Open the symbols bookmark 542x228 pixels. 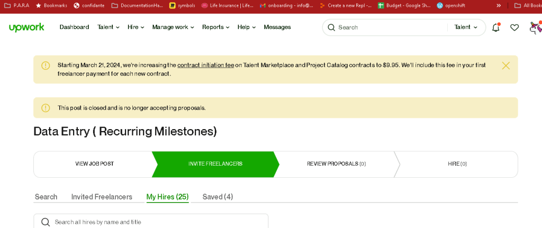click(183, 5)
